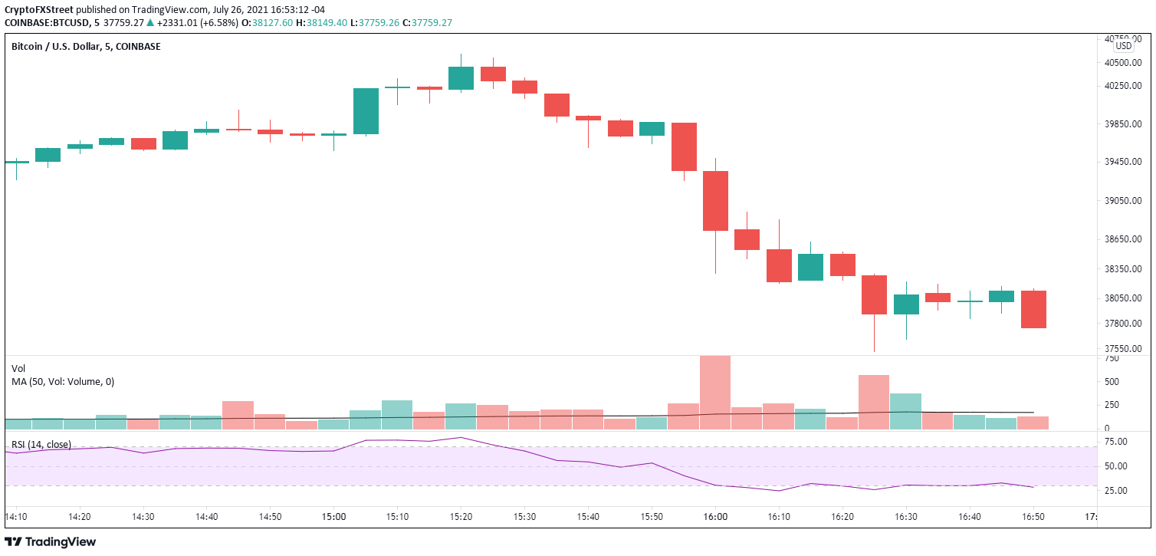Select the 15:00 time axis label

click(x=333, y=517)
